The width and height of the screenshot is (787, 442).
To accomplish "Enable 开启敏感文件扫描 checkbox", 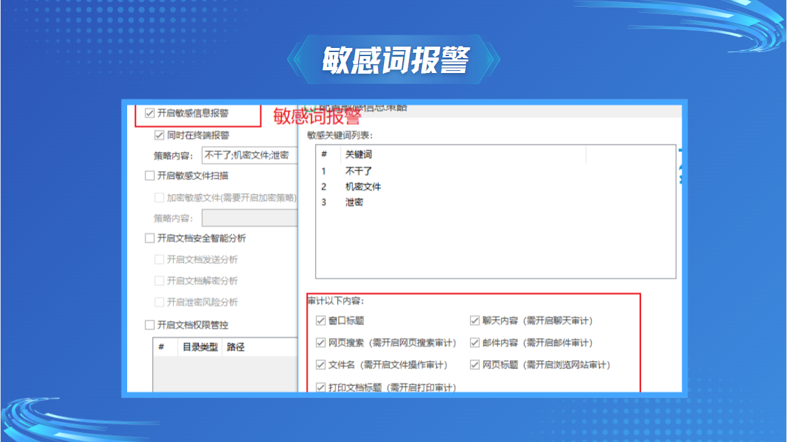I will coord(149,176).
